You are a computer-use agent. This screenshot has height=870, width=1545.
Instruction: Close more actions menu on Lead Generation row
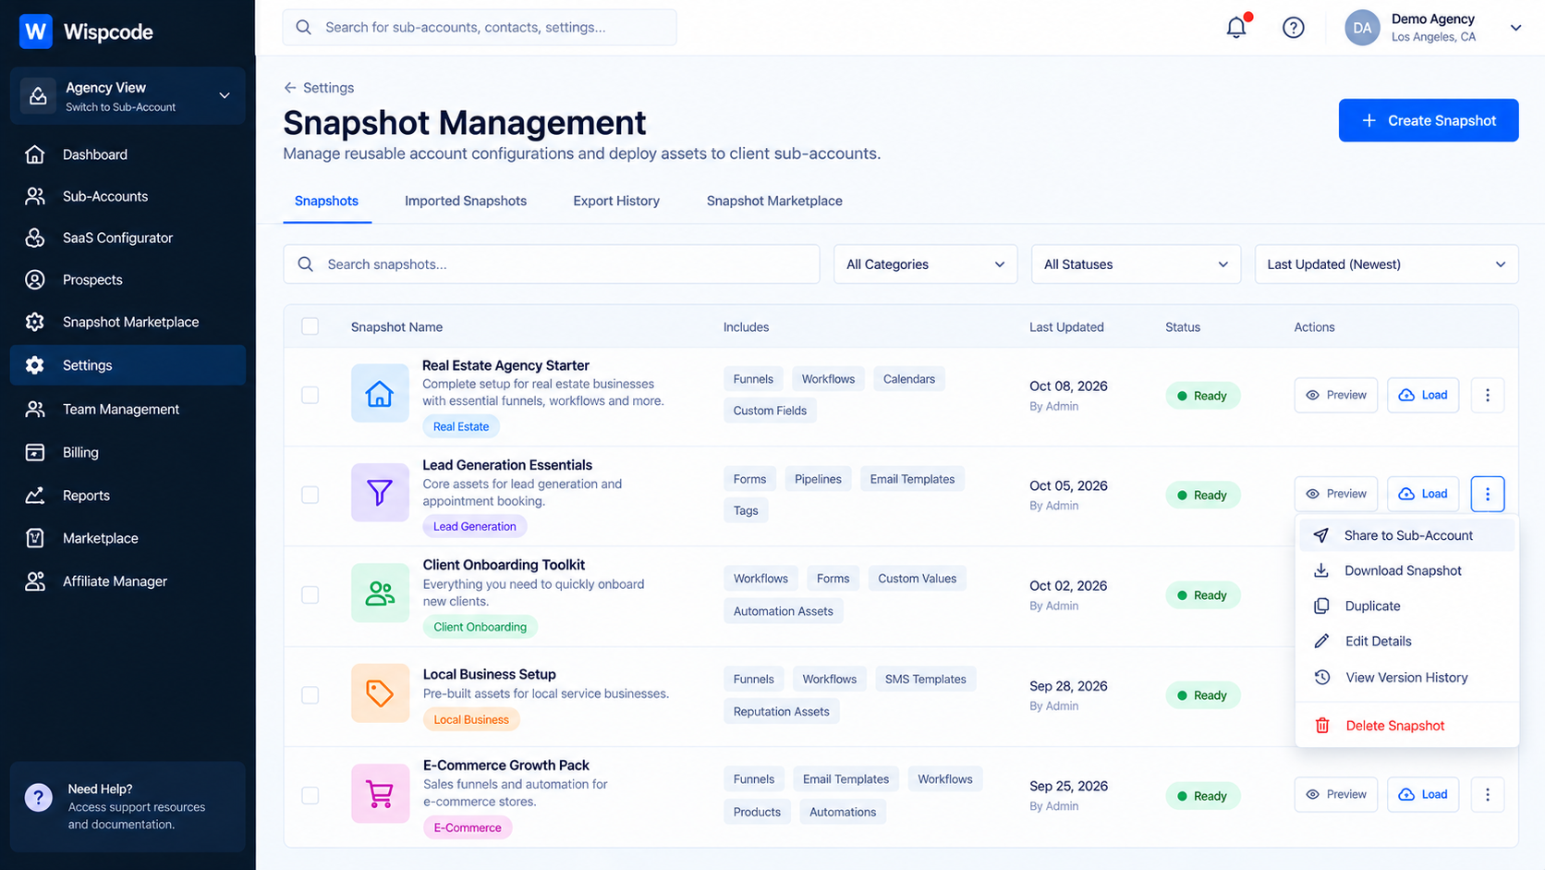[1488, 494]
